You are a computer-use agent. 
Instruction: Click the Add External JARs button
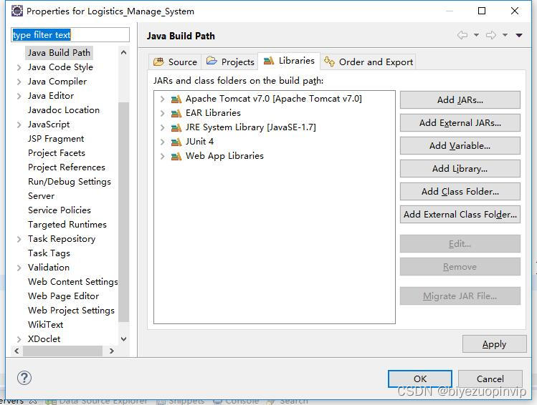(x=460, y=123)
